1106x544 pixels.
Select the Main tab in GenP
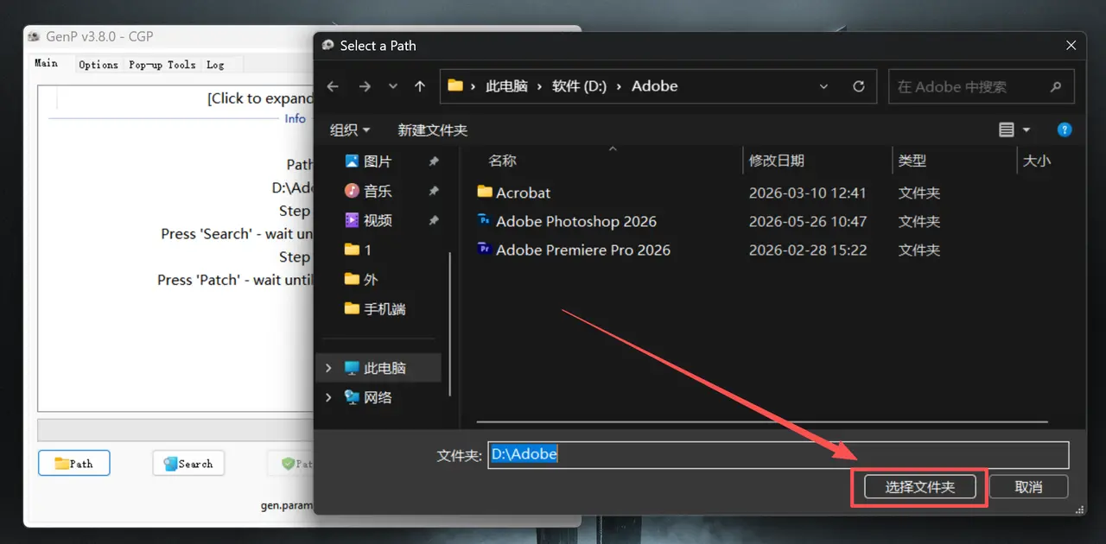[x=47, y=64]
